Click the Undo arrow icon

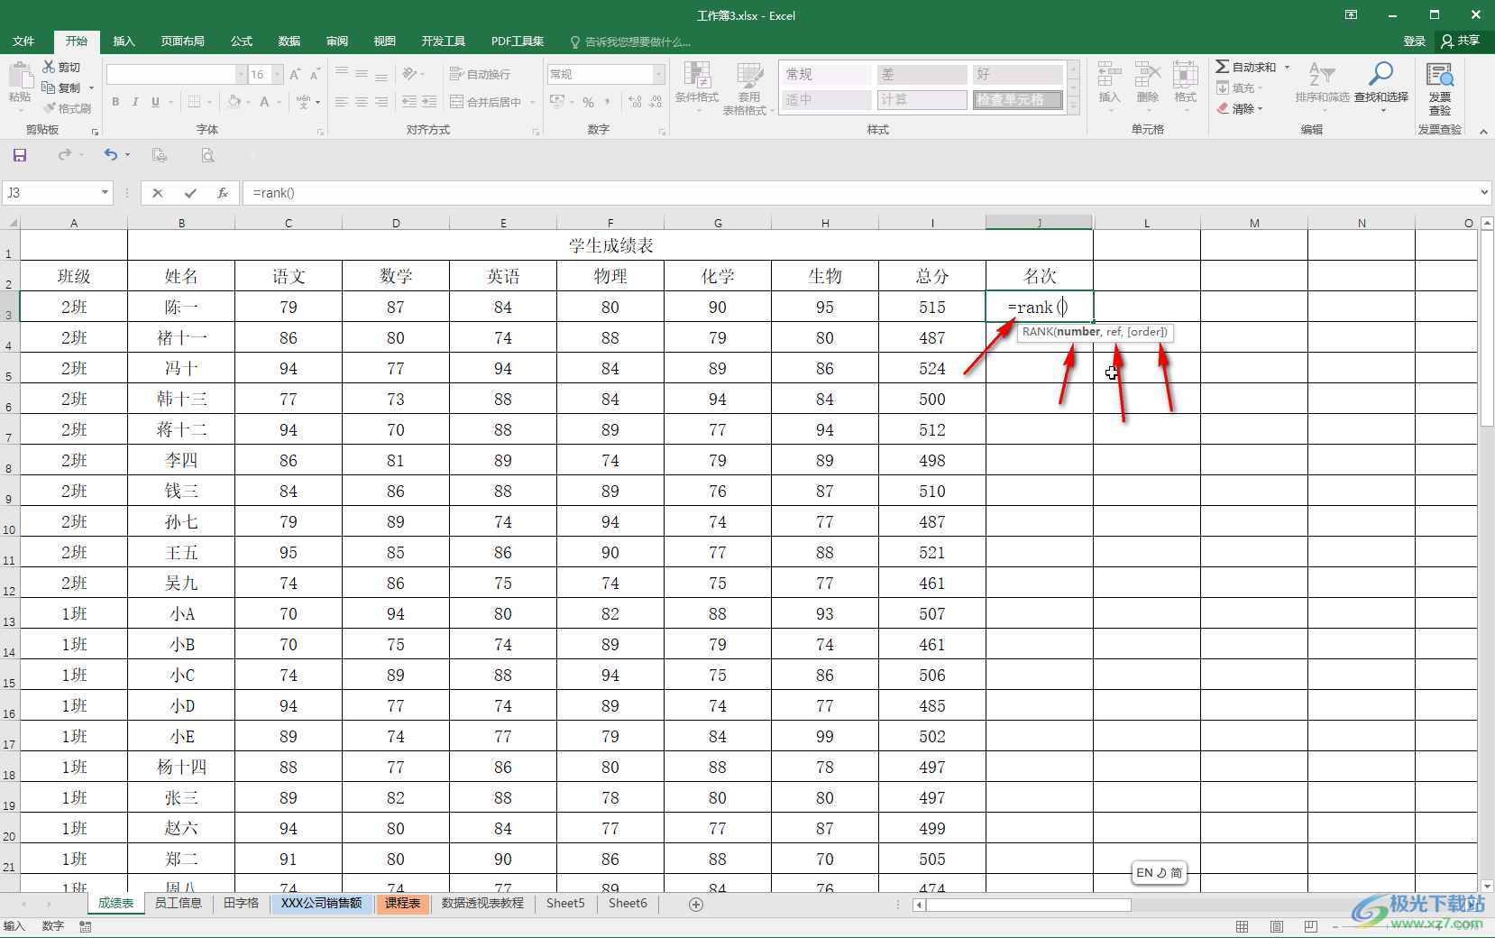110,155
